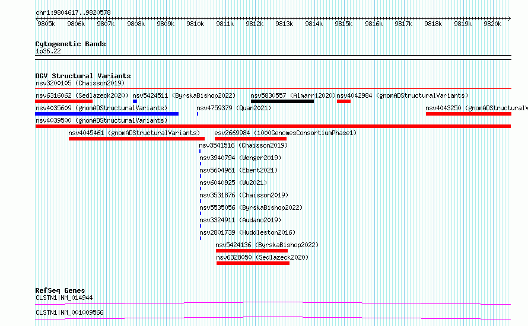Click the nsv4042984 short red bar
The image size is (528, 326).
coord(343,101)
